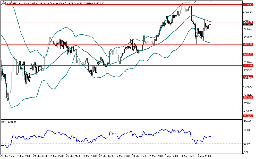Viewport: 256px width, 159px height.
Task: Click the 70.00 level on RSI scale
Action: (248, 130)
